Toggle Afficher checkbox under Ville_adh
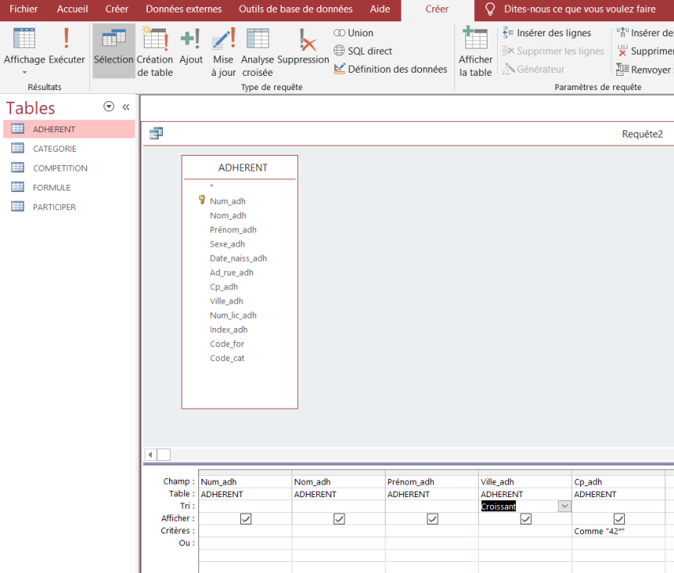Viewport: 674px width, 573px height. point(525,518)
